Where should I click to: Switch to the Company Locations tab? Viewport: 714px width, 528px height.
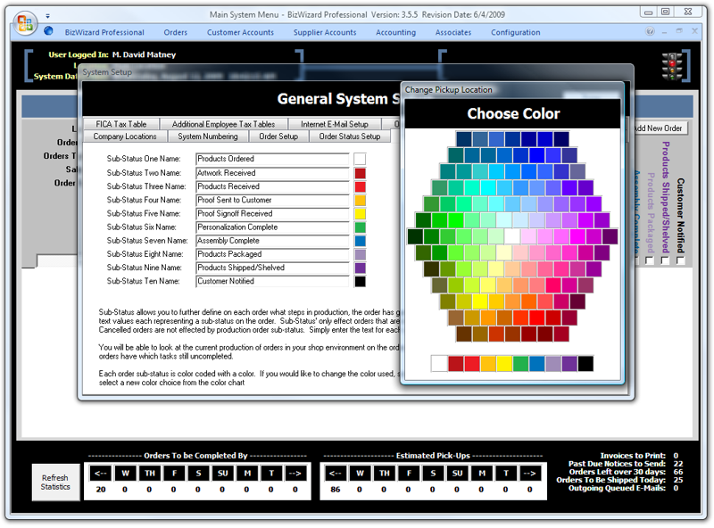[x=125, y=136]
